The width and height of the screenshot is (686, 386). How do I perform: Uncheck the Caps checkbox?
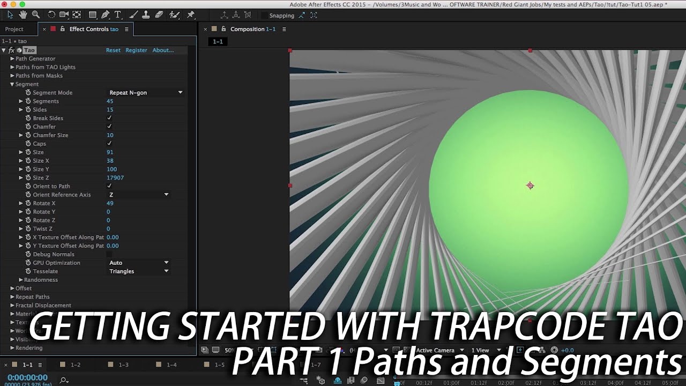click(109, 144)
